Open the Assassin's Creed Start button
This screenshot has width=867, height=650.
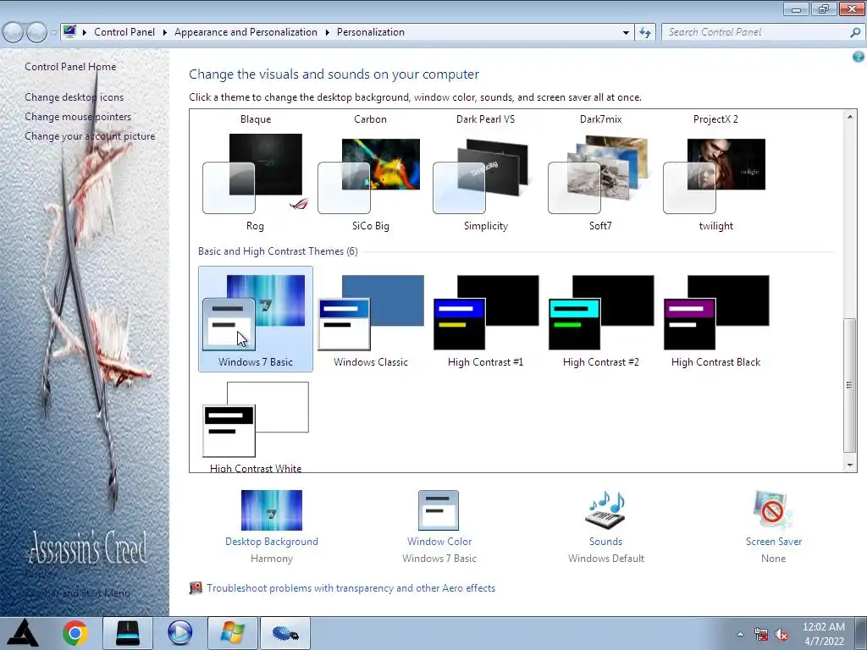point(23,633)
